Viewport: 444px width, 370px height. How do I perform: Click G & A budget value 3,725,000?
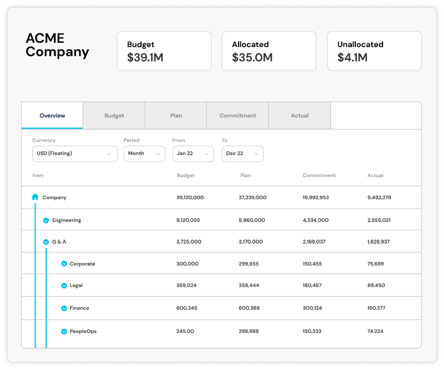pos(189,242)
